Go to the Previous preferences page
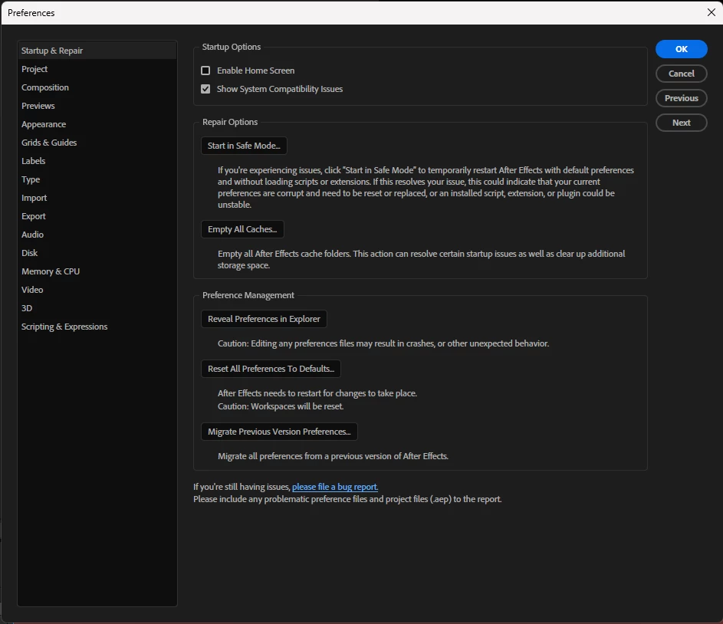723x624 pixels. (x=681, y=98)
